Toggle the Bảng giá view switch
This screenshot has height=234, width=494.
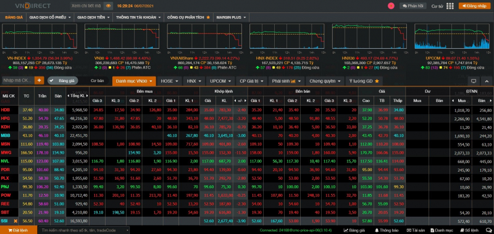pyautogui.click(x=63, y=81)
